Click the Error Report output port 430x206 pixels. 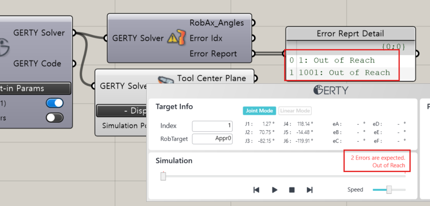(x=253, y=54)
